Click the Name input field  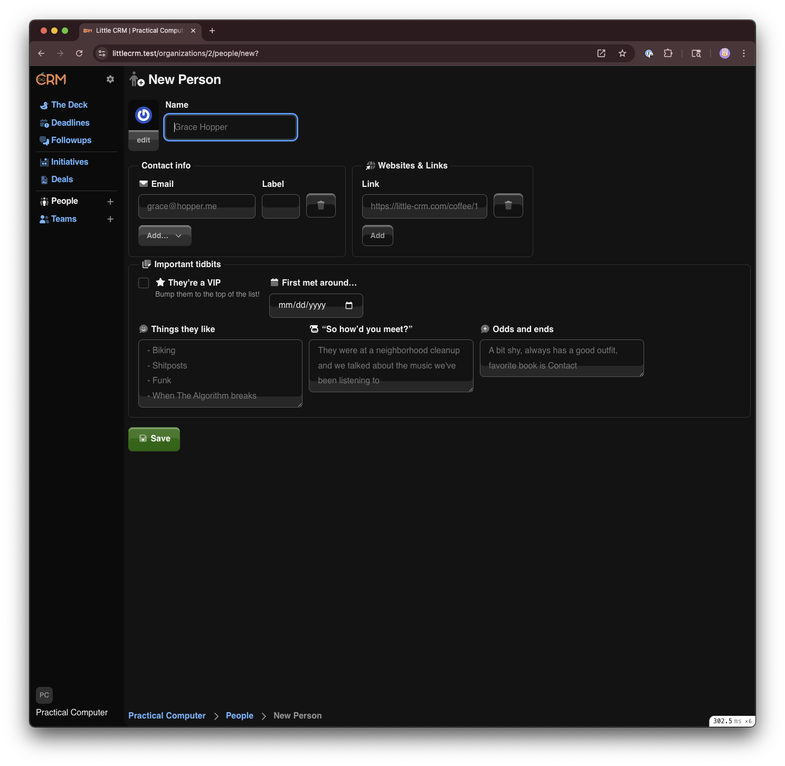click(x=231, y=127)
